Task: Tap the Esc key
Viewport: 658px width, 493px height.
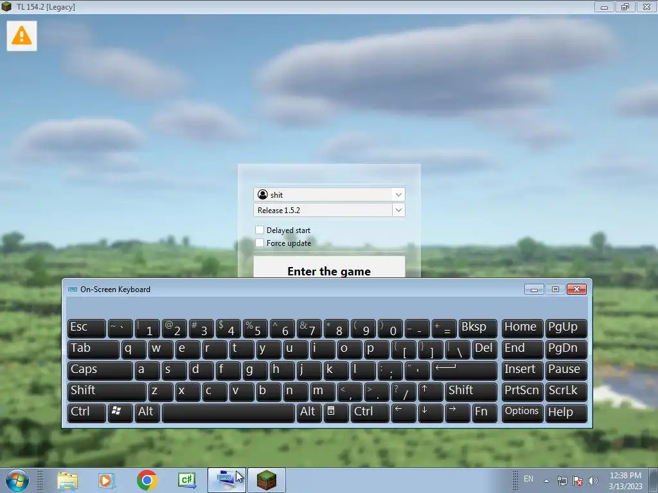Action: point(87,328)
